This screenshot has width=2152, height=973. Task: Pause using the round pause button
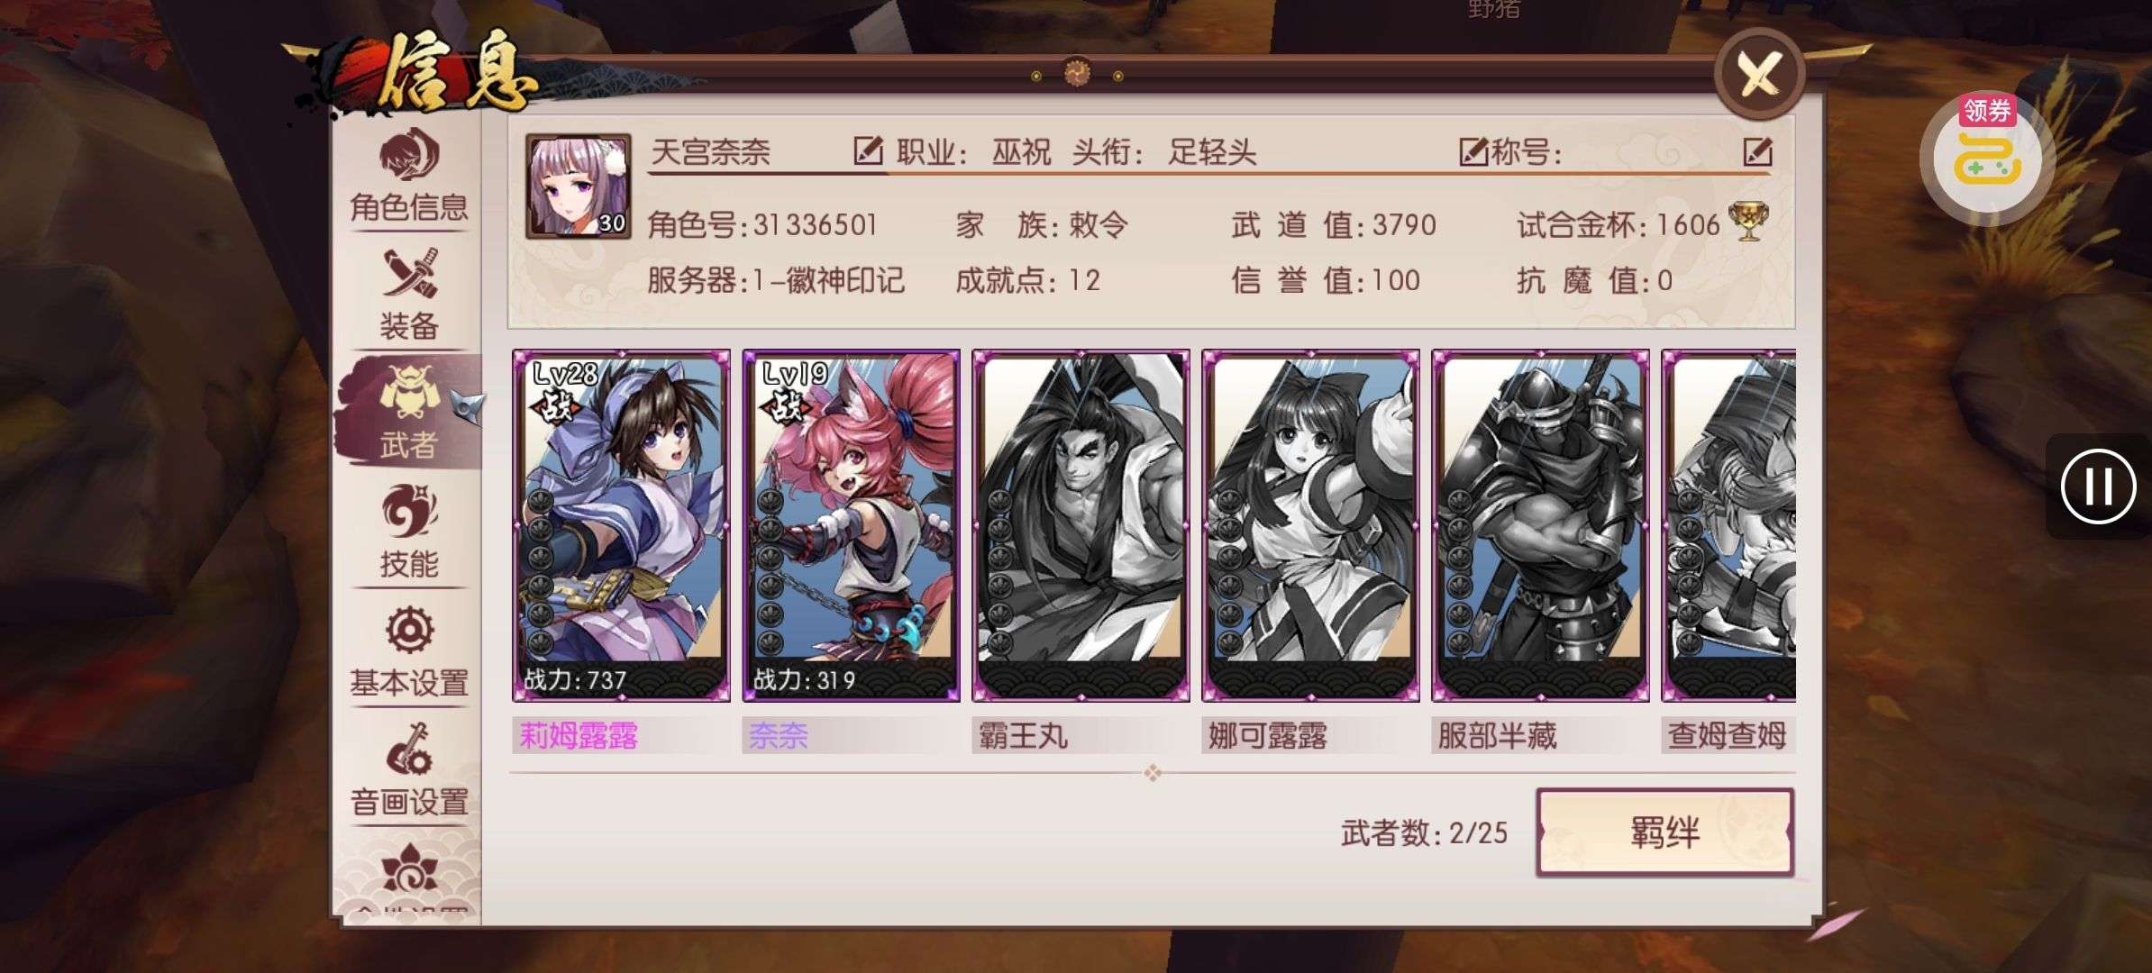click(x=2098, y=486)
